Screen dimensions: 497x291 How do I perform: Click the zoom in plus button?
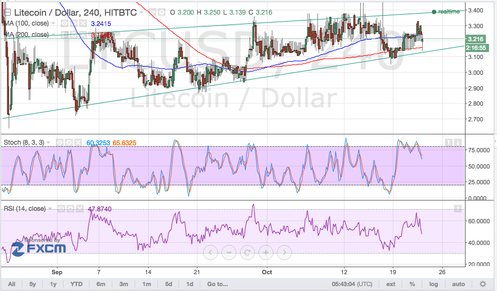(265, 252)
